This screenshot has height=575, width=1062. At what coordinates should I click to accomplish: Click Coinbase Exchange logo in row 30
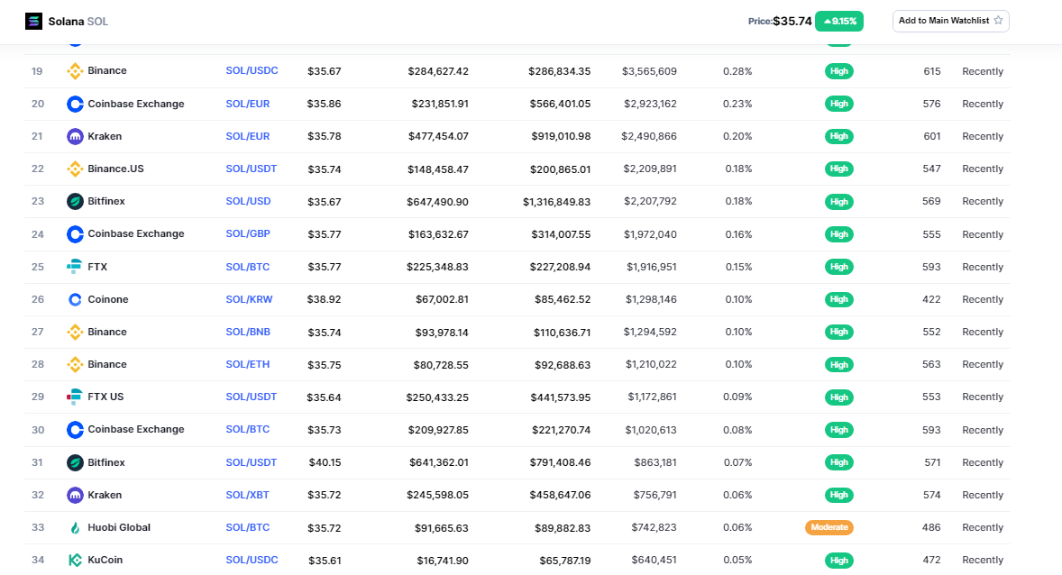[75, 429]
